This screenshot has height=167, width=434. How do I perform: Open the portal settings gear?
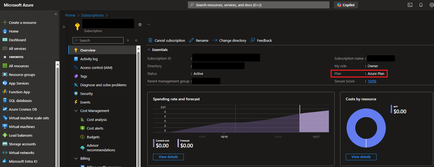tap(432, 5)
